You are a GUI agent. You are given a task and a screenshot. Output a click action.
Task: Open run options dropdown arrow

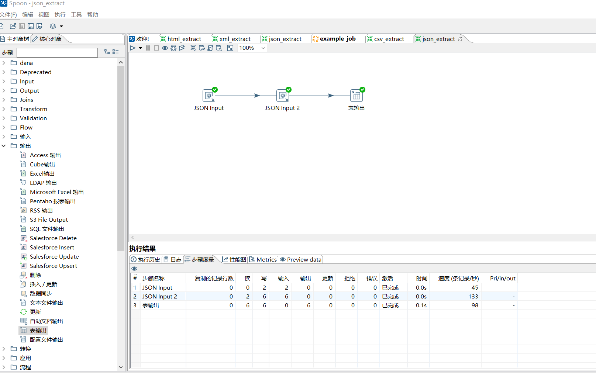140,48
